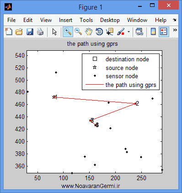Image resolution: width=182 pixels, height=193 pixels.
Task: Expand the menu bar overflow arrow
Action: click(x=175, y=20)
